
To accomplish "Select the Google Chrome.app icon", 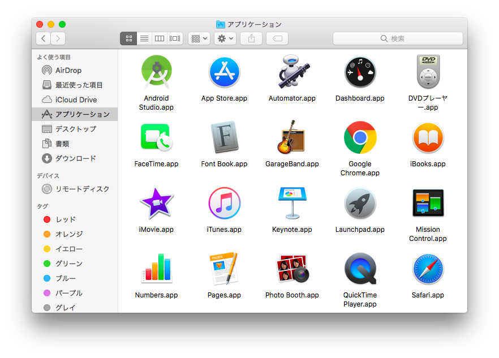I will (360, 137).
